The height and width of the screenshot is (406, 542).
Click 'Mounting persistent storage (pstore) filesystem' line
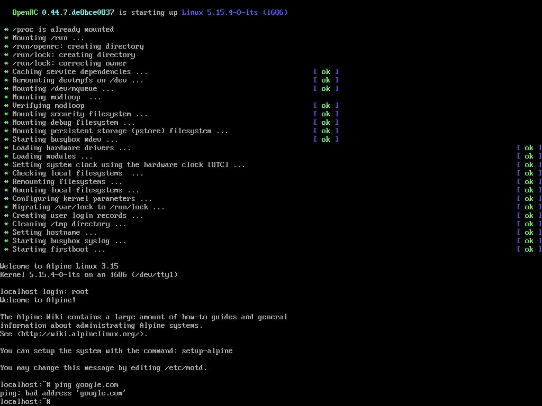(x=120, y=131)
